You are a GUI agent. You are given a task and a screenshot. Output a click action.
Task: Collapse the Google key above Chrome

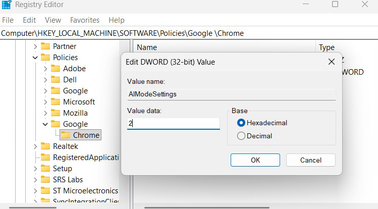[x=45, y=124]
